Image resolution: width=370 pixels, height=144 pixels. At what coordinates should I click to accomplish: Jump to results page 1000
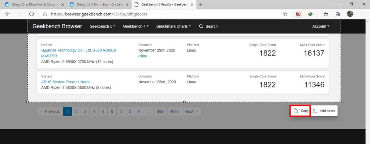click(175, 112)
